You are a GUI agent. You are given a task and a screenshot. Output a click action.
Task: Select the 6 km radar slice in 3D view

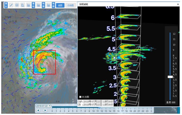tap(128, 16)
